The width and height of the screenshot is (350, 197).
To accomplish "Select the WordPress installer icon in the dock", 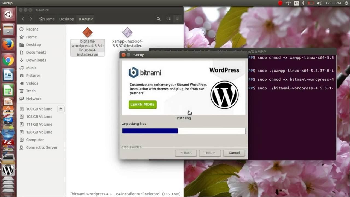I will click(x=8, y=170).
